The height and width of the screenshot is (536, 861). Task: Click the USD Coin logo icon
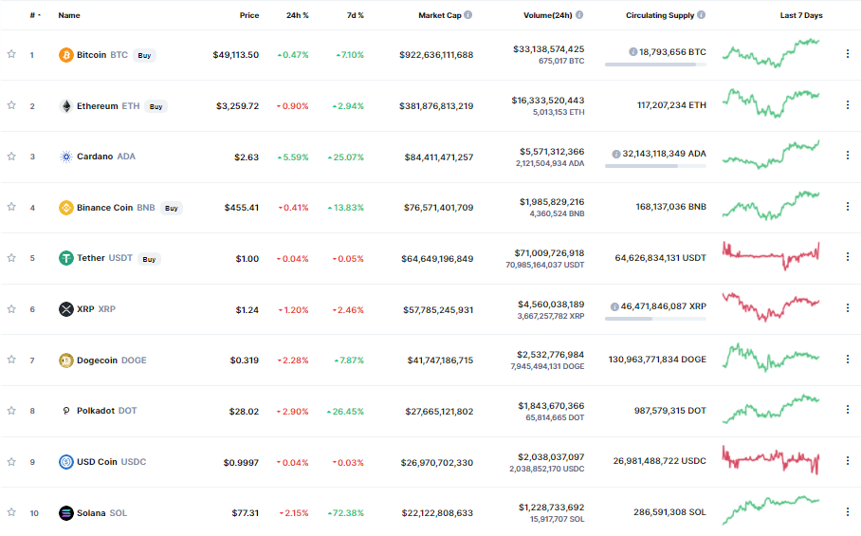coord(65,462)
